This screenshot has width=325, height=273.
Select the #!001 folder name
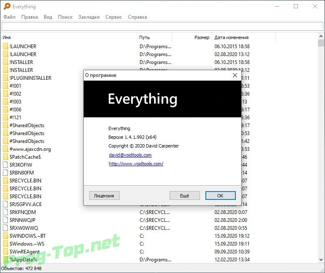[15, 86]
